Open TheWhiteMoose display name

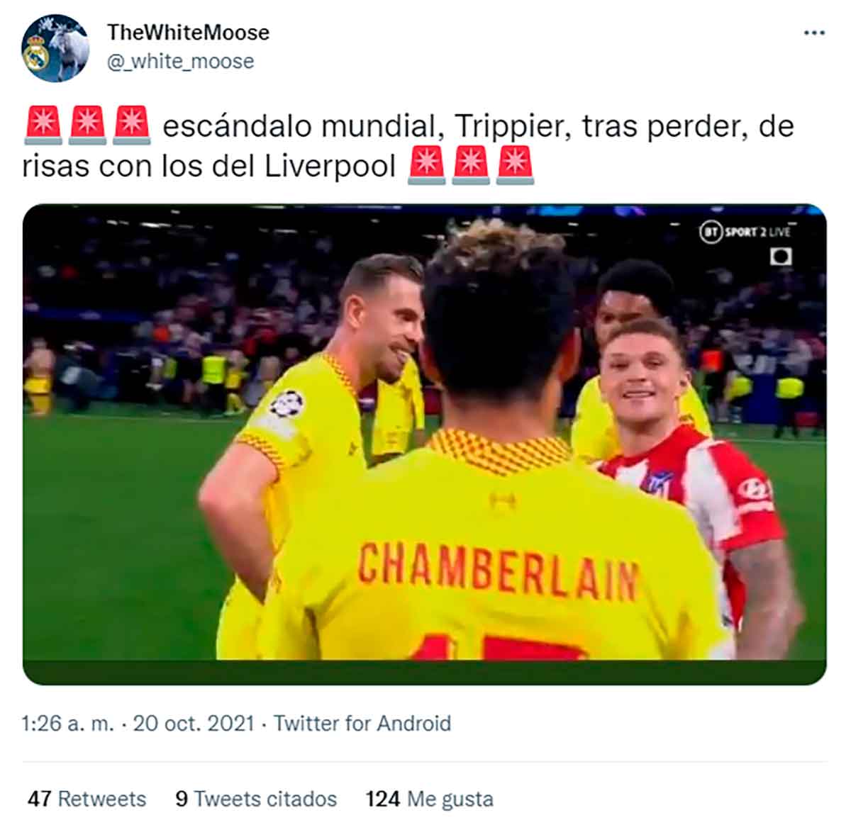[188, 33]
